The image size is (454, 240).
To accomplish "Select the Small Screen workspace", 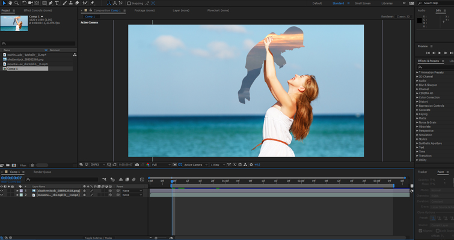I will tap(363, 3).
